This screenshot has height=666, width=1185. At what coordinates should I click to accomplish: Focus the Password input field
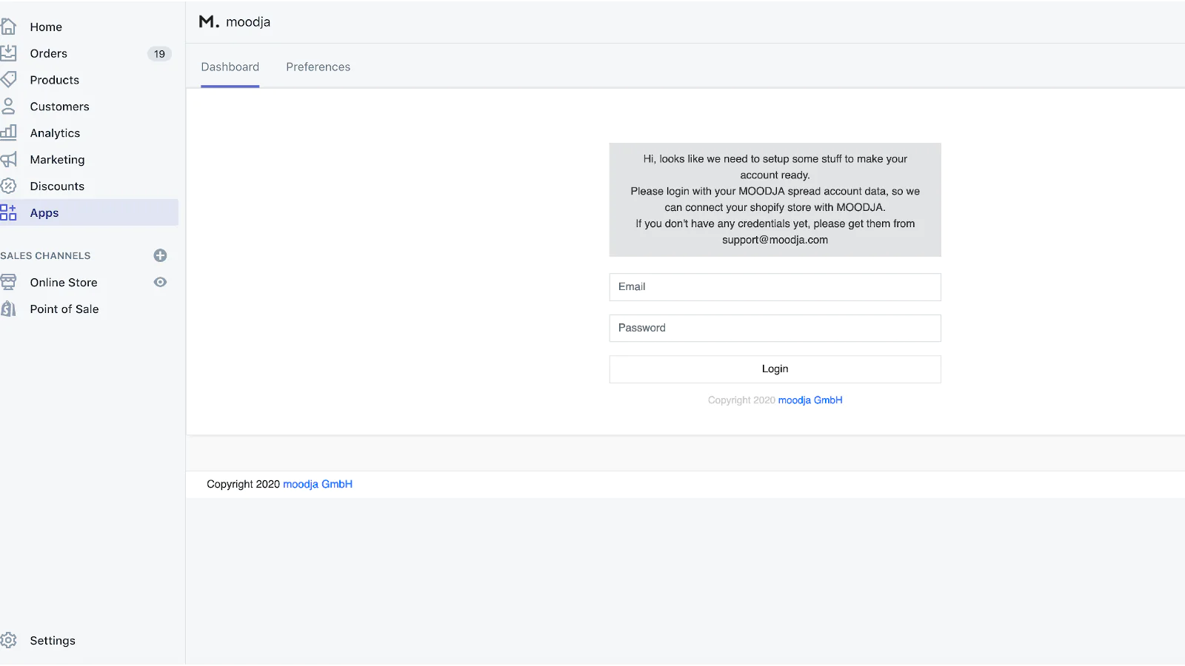[775, 329]
